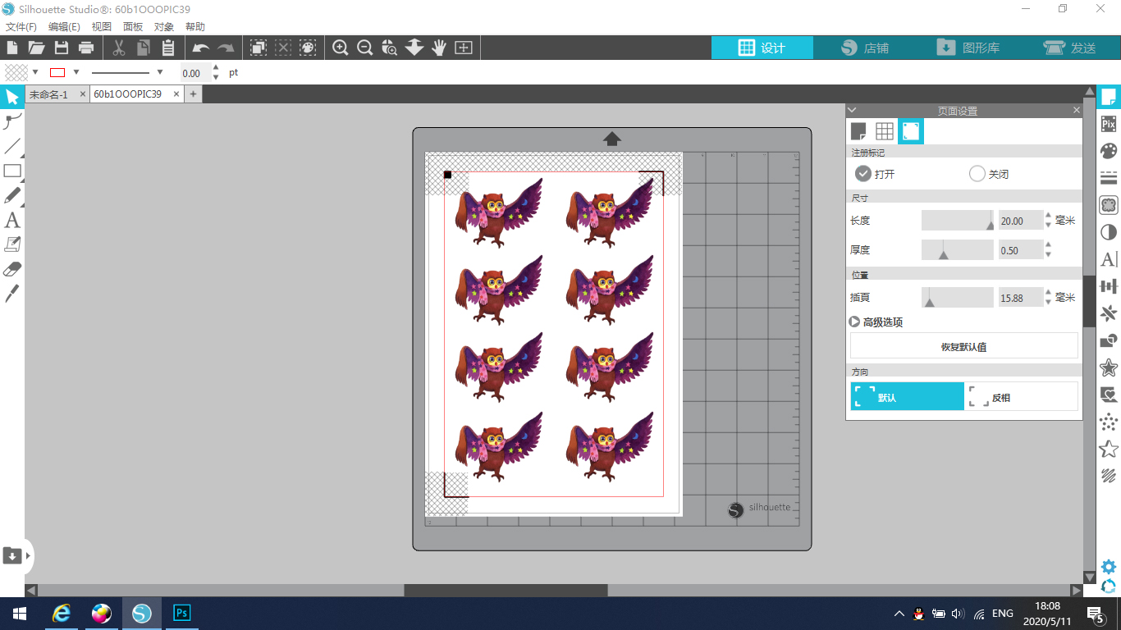Screen dimensions: 1121x630
Task: Click the Zoom In magnifier icon
Action: pos(341,48)
